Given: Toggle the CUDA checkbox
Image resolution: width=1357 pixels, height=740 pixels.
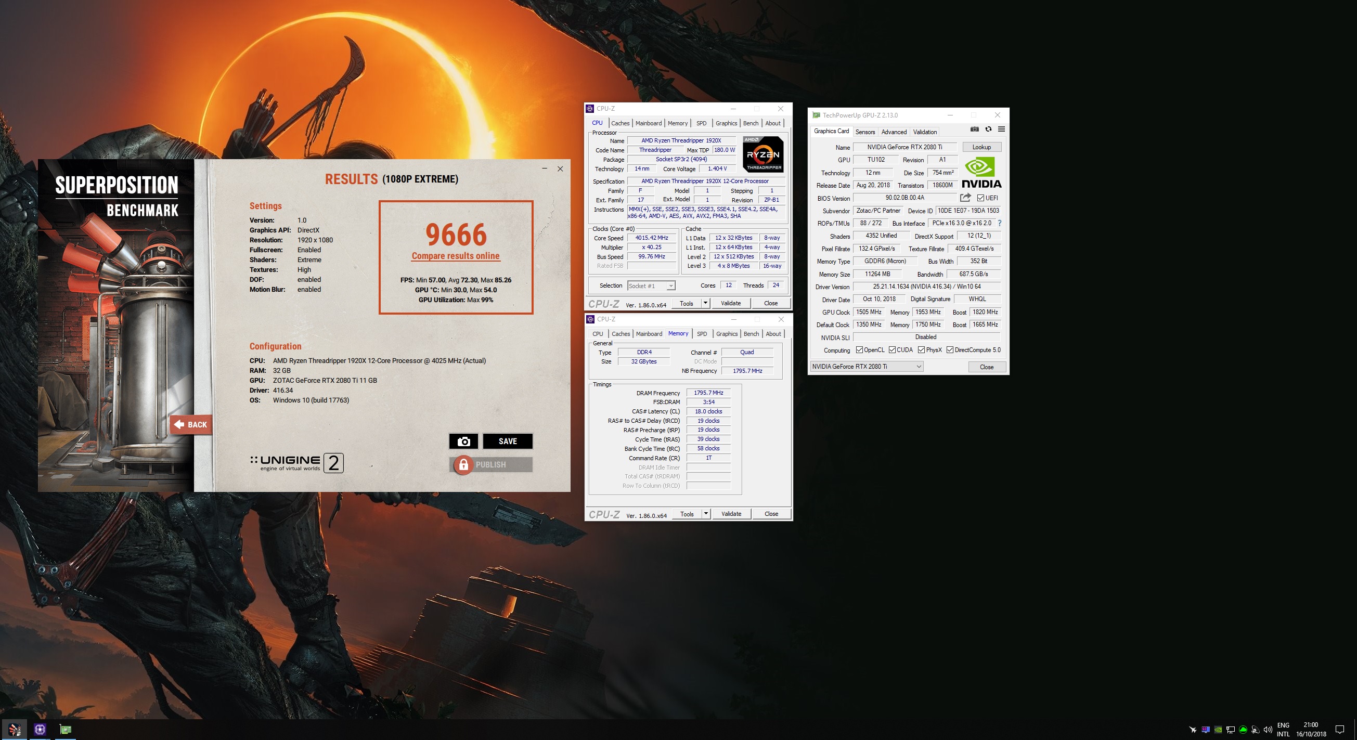Looking at the screenshot, I should coord(893,350).
